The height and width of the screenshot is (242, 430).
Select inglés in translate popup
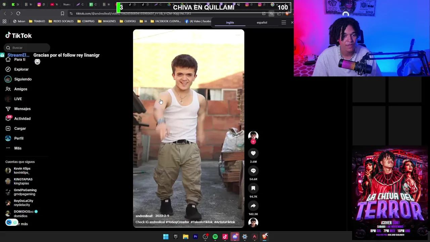230,23
